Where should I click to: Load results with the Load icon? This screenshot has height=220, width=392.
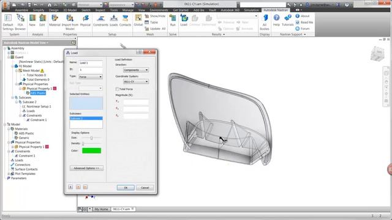point(184,20)
